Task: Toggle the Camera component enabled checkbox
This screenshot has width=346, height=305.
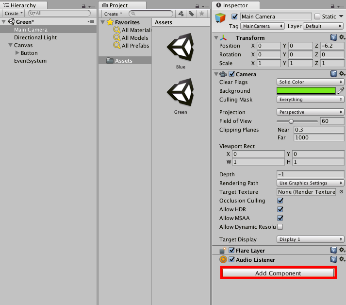Action: [x=231, y=74]
